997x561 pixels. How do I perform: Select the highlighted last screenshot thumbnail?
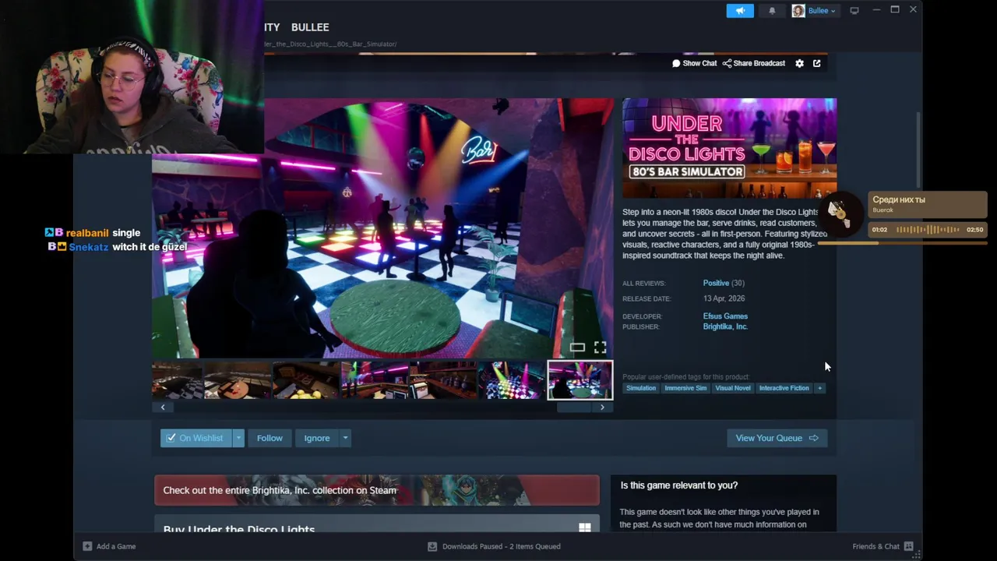(x=580, y=380)
